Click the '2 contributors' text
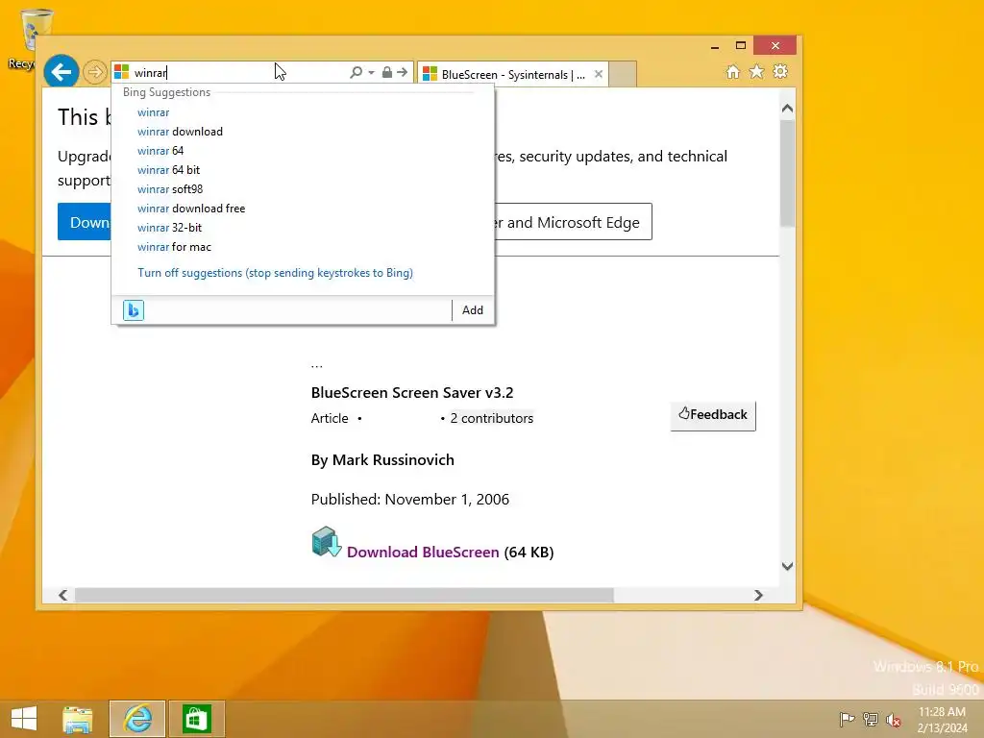 [491, 419]
